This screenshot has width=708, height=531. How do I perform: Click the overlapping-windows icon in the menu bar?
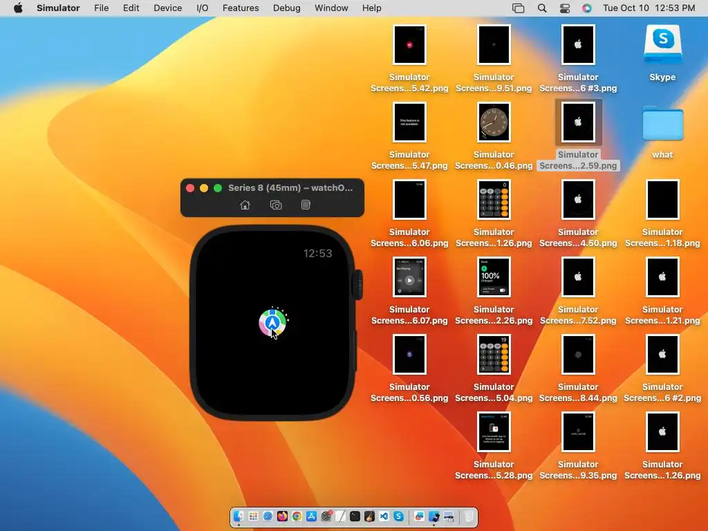click(x=518, y=8)
